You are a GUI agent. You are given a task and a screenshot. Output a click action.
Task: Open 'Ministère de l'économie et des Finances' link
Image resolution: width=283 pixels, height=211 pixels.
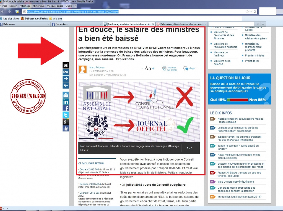[x=224, y=35]
